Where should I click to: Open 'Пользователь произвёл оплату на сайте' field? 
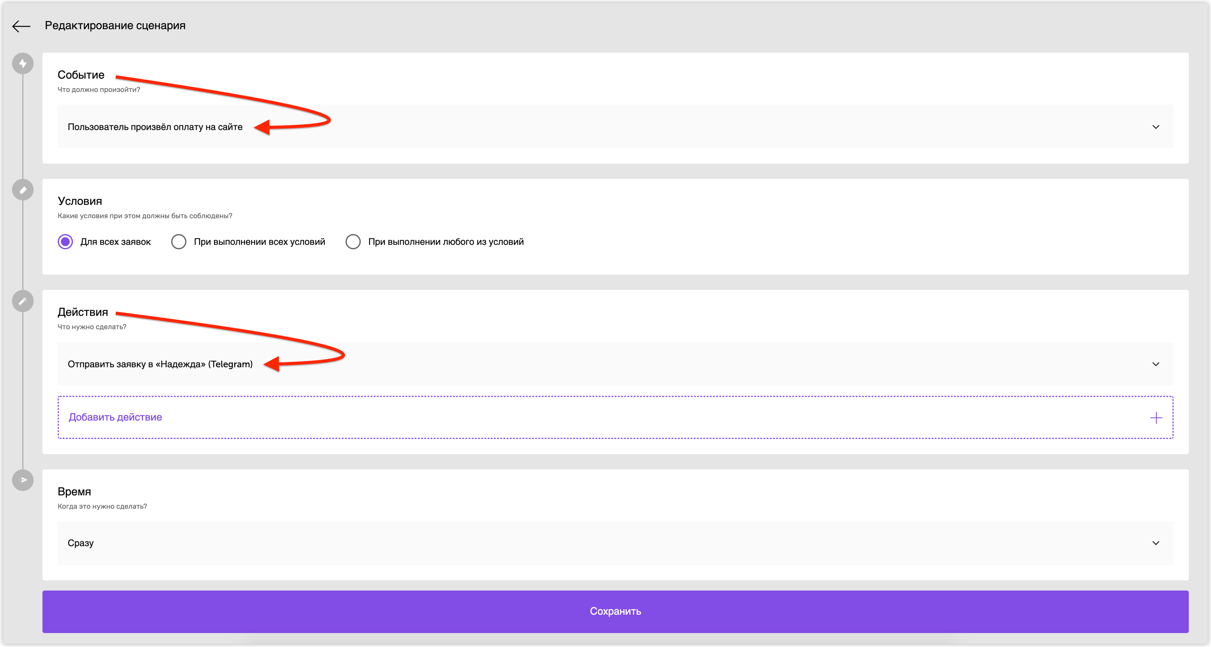pyautogui.click(x=615, y=127)
